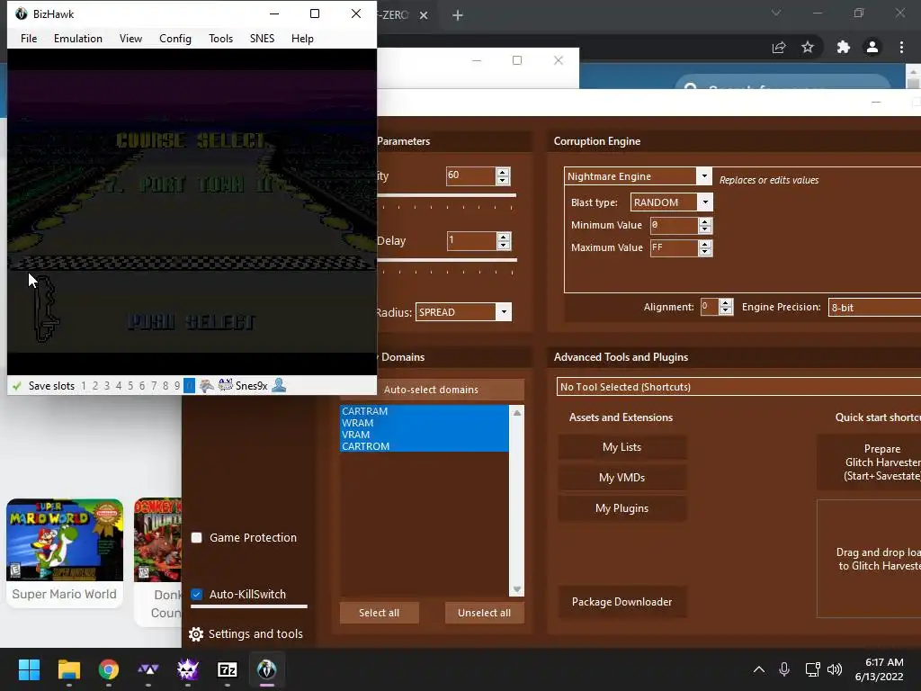Click the console icon beside Snes9x in BizHawk
921x691 pixels.
click(x=226, y=385)
